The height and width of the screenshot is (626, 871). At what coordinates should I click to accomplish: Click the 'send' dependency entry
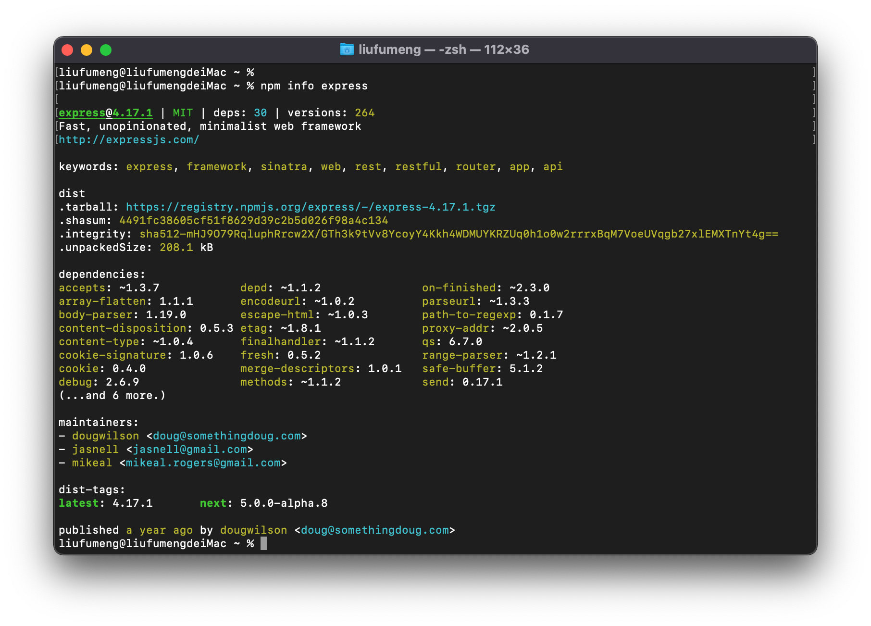click(x=462, y=382)
